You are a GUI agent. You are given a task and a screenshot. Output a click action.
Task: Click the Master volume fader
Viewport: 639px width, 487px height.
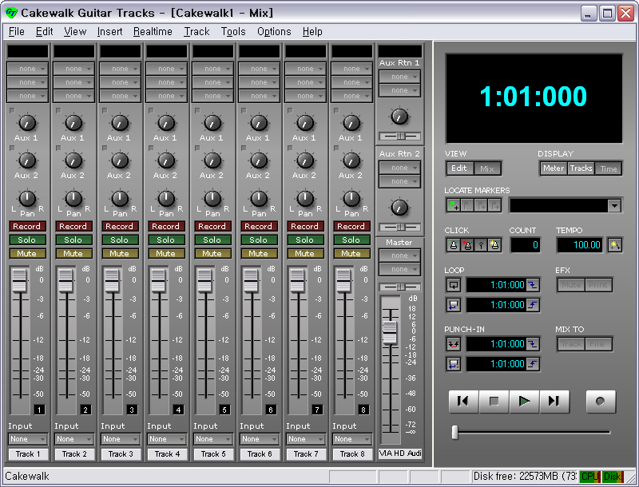pyautogui.click(x=390, y=332)
